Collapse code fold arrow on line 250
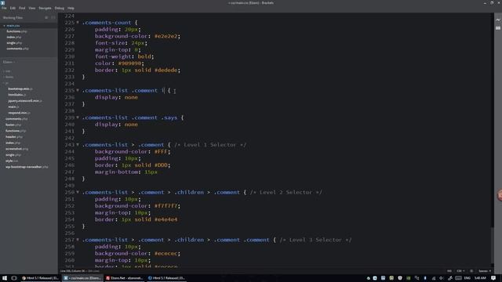Screen dimensions: 502x282 tap(78, 192)
